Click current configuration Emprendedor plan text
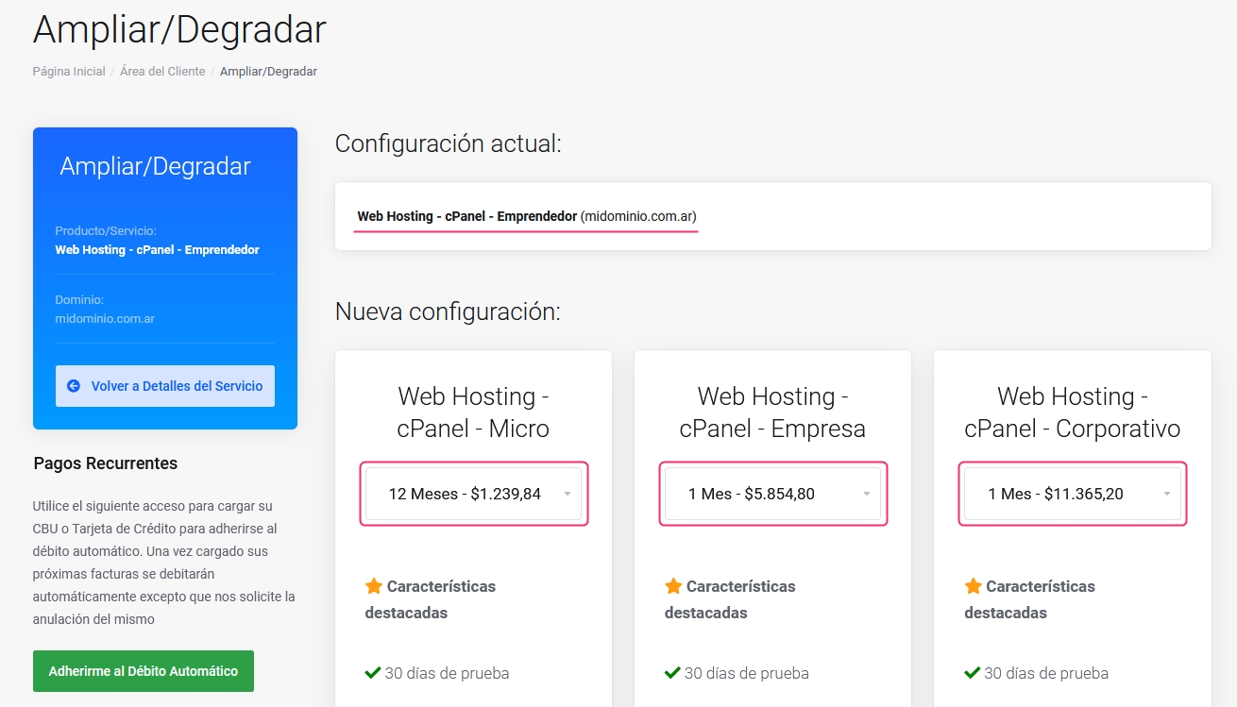 pos(466,216)
